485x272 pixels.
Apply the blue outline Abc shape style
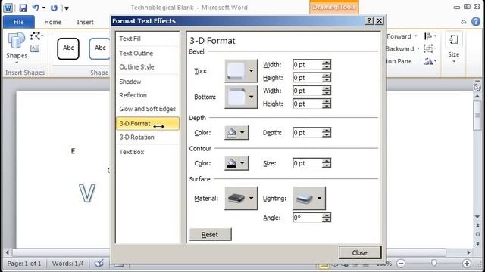pyautogui.click(x=99, y=48)
